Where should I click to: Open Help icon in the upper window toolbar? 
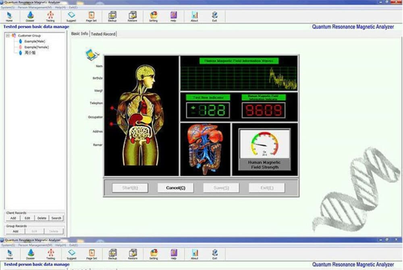pyautogui.click(x=173, y=17)
